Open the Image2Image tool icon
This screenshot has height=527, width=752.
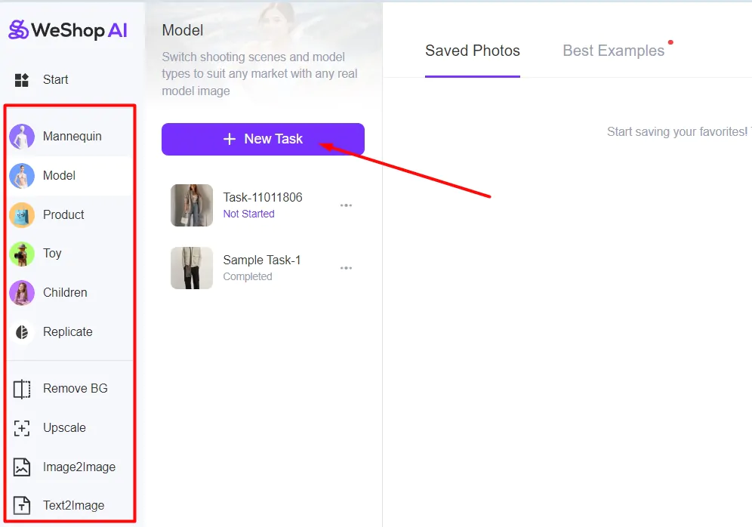[x=22, y=467]
